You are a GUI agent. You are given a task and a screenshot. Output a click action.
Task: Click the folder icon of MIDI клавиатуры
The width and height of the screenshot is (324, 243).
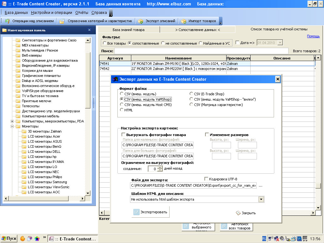pos(18,45)
